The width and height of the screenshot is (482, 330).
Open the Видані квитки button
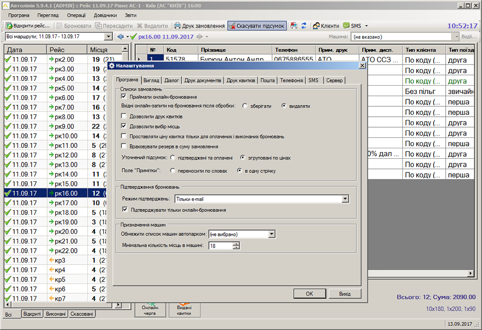184,310
